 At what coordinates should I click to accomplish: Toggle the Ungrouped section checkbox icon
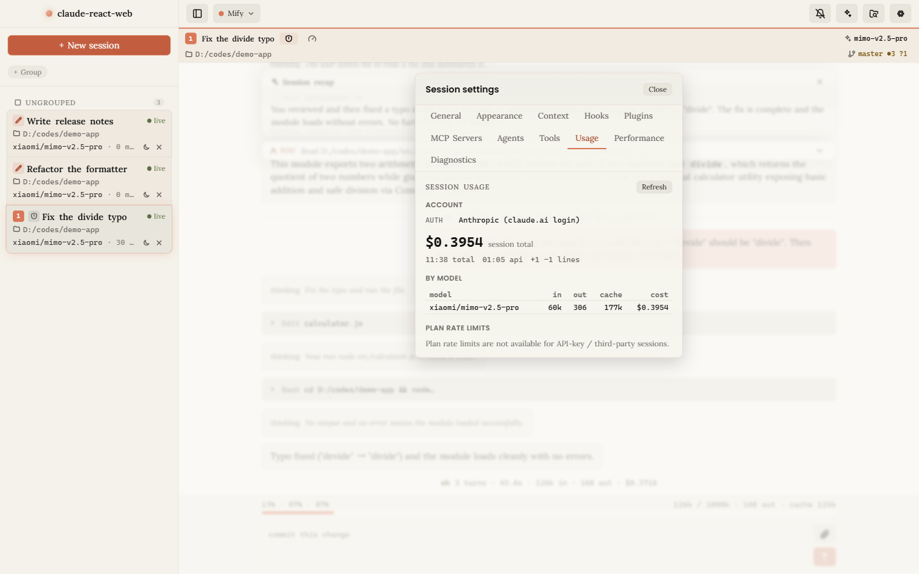18,103
